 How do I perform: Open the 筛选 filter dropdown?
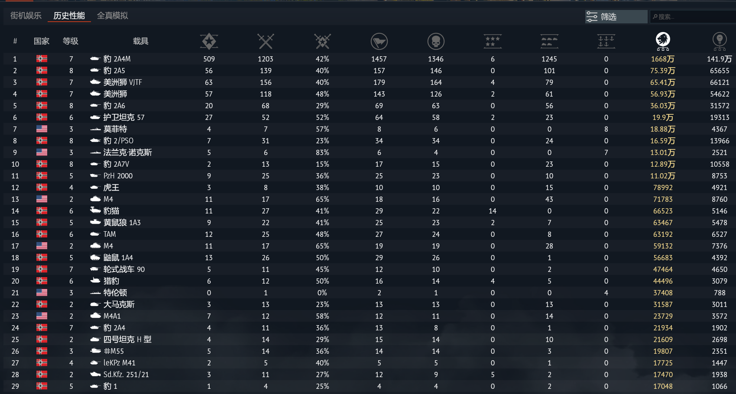tap(616, 16)
